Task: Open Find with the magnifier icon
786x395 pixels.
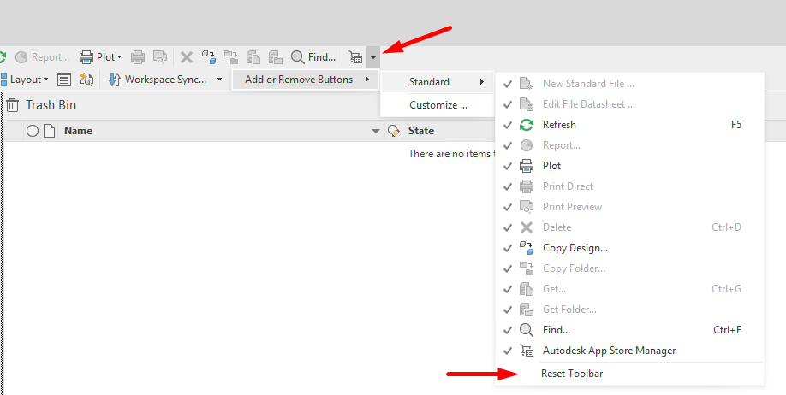Action: coord(297,57)
